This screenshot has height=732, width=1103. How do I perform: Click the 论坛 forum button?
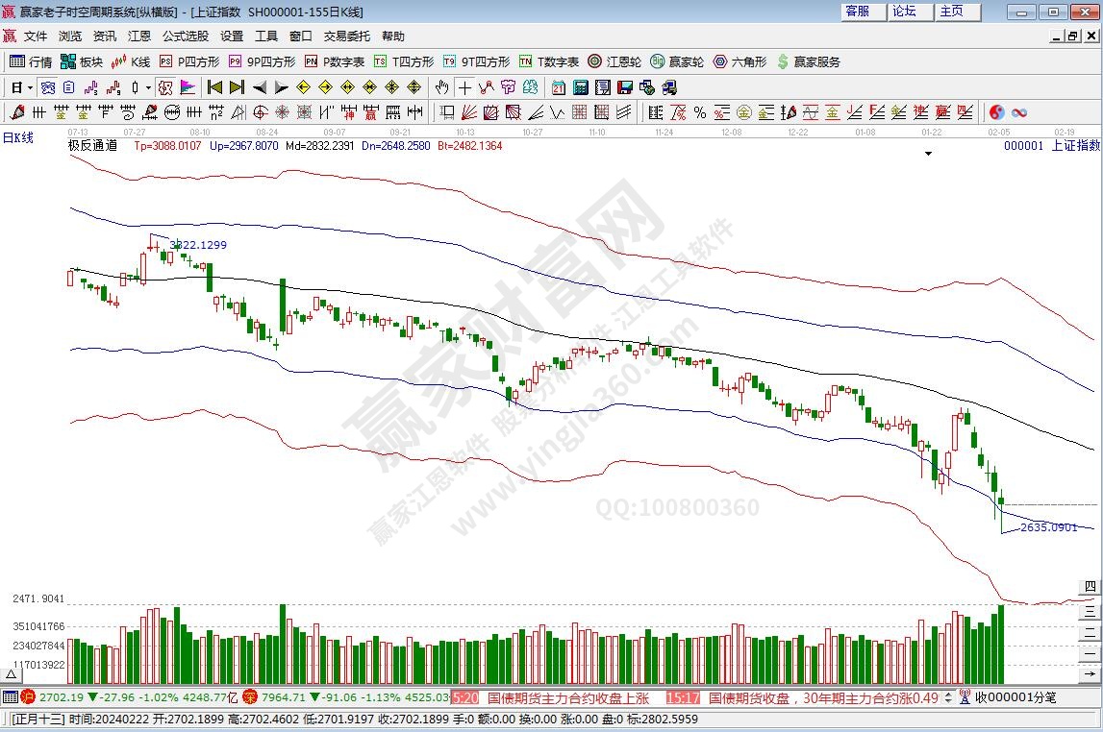[904, 12]
